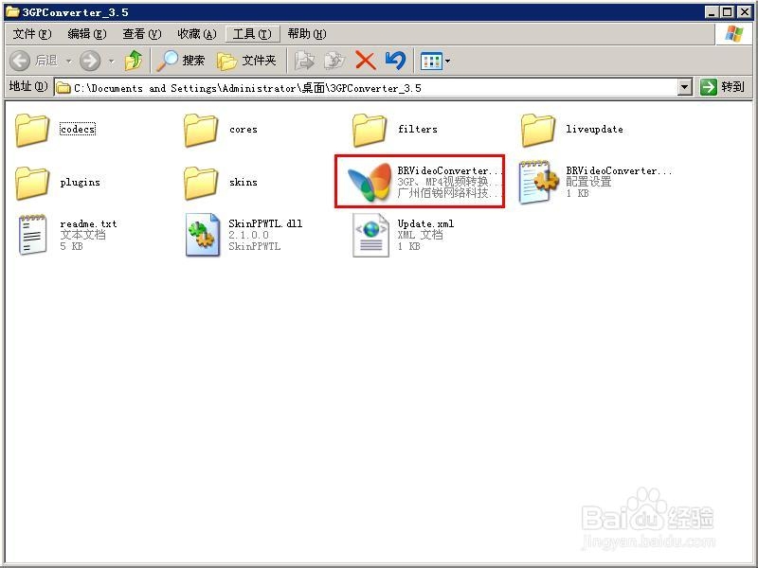Open the 查看(V) menu
This screenshot has height=568, width=758.
click(x=141, y=34)
